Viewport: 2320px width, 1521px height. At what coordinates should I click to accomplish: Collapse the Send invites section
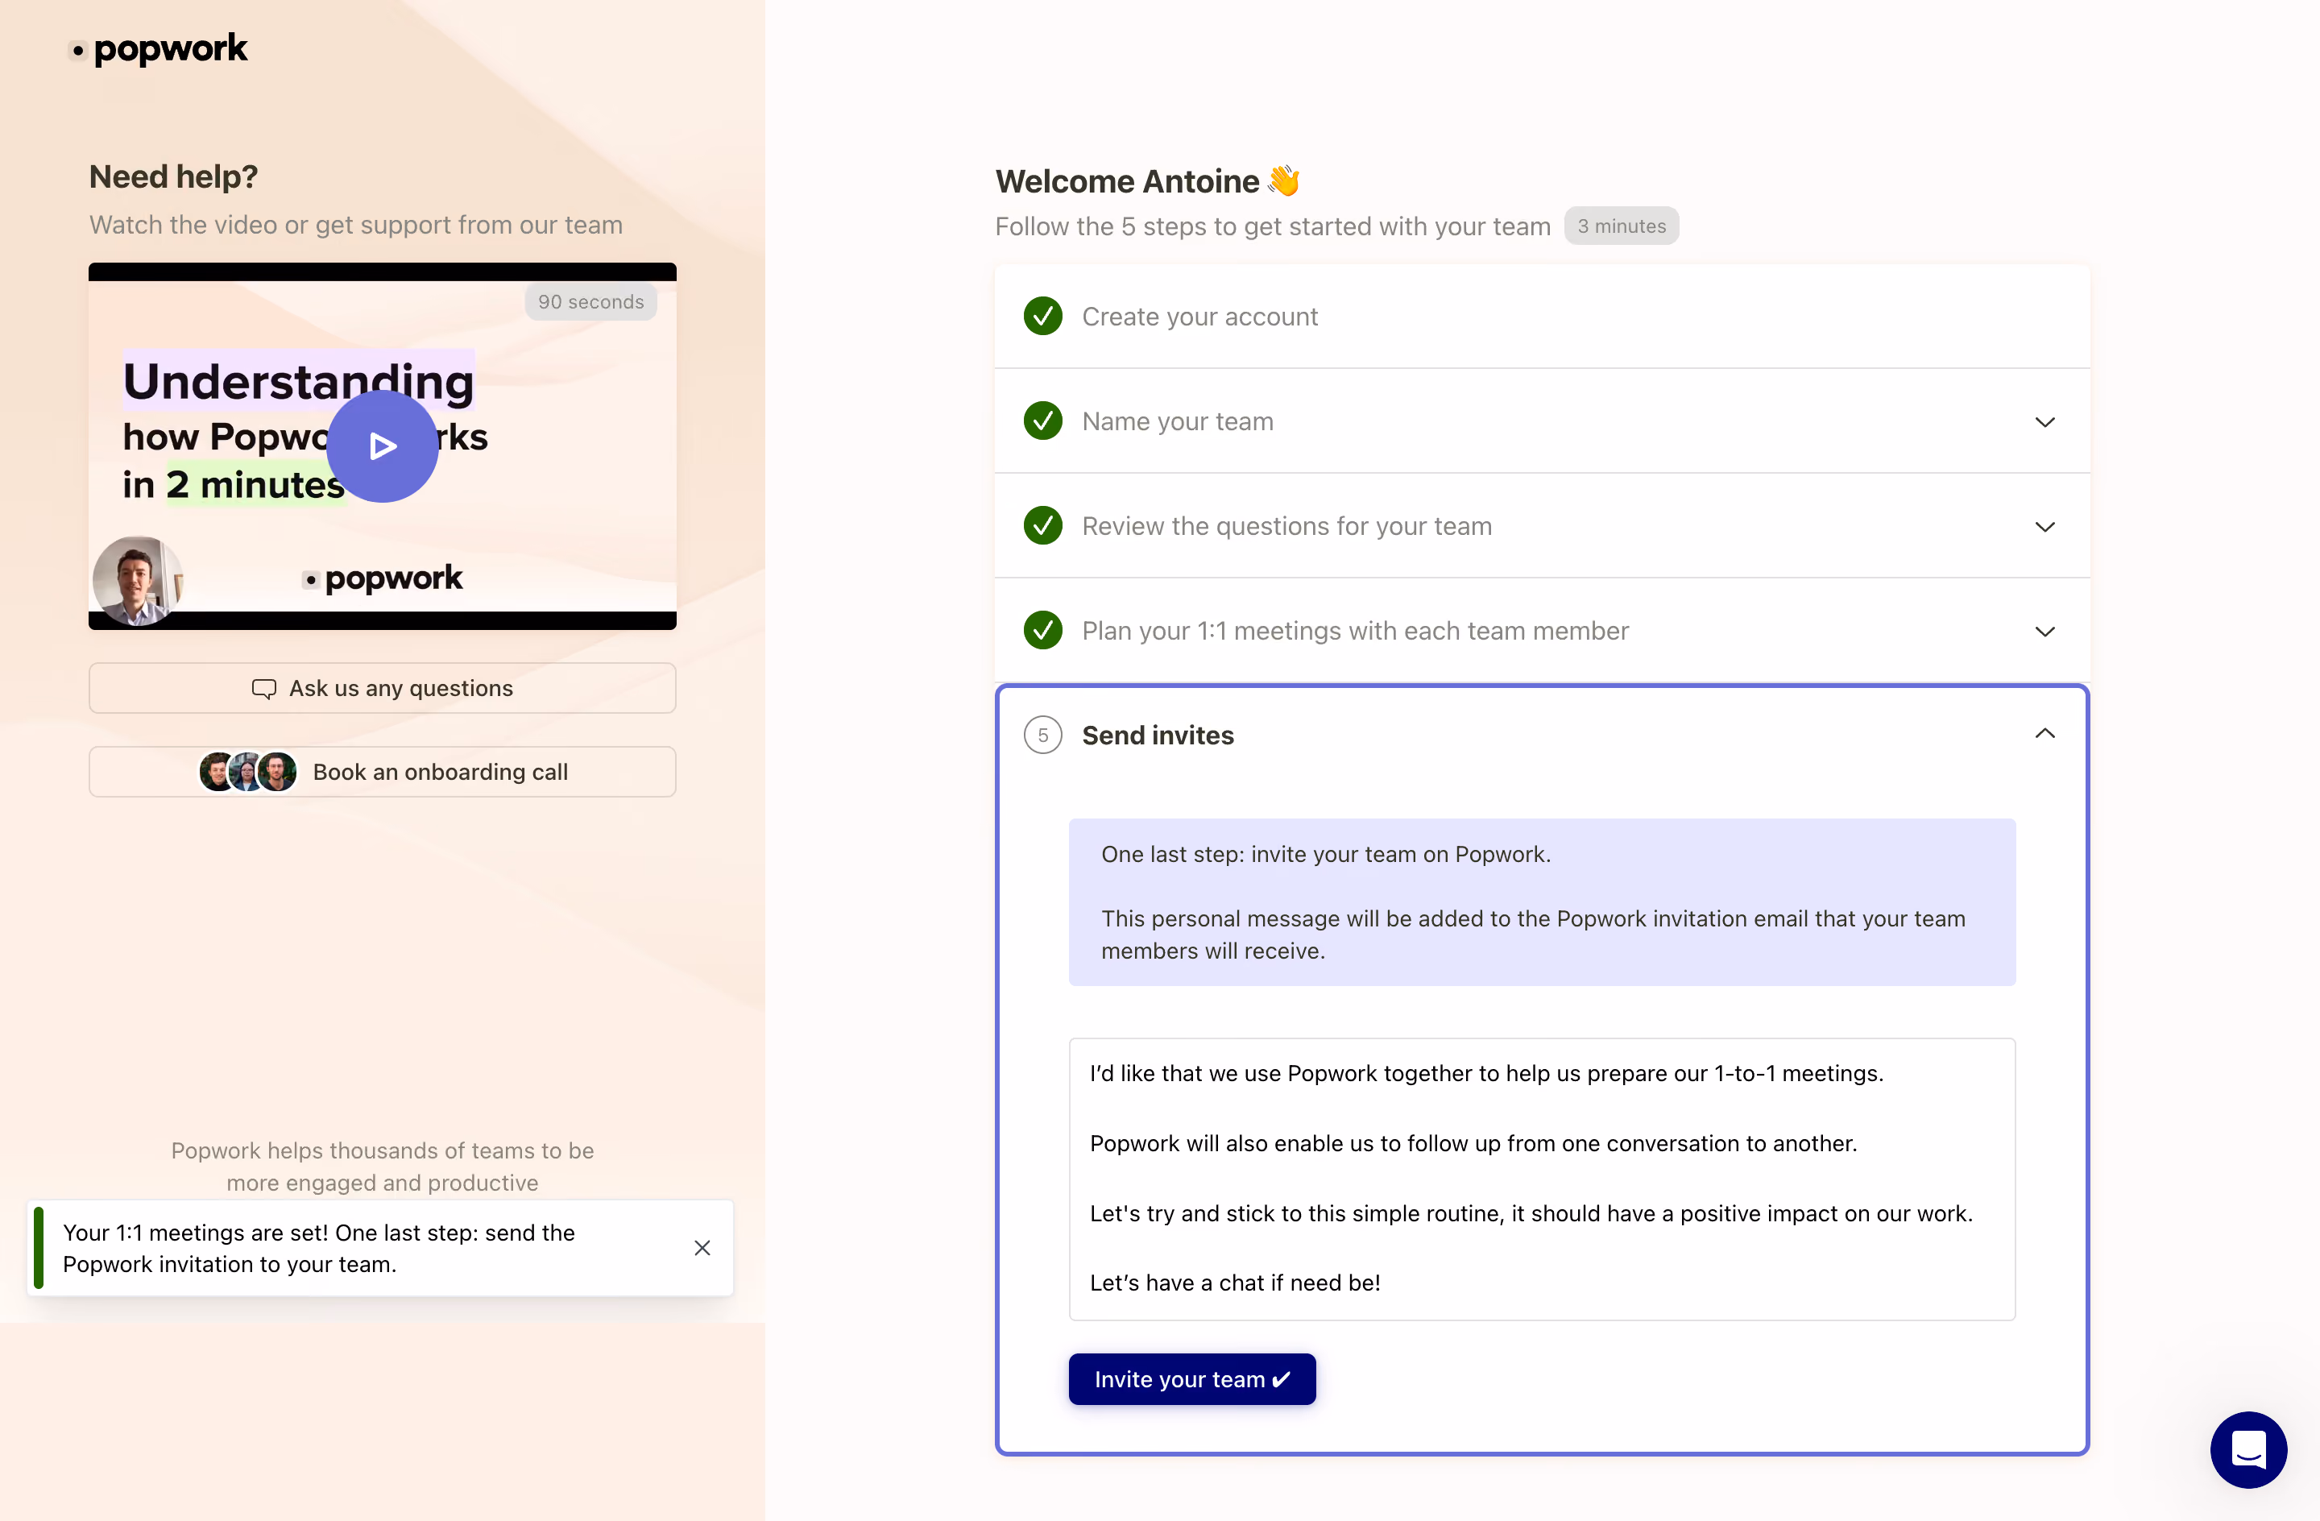tap(2045, 734)
